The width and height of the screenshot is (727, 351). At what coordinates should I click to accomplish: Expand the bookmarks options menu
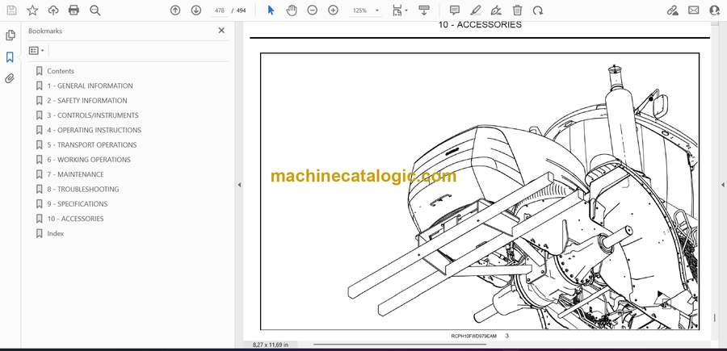click(36, 50)
